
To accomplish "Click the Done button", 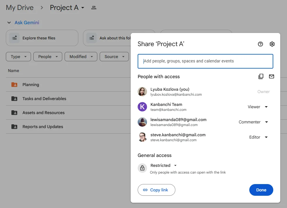I will pos(261,190).
